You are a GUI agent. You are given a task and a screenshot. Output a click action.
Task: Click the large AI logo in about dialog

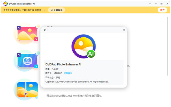(84, 46)
